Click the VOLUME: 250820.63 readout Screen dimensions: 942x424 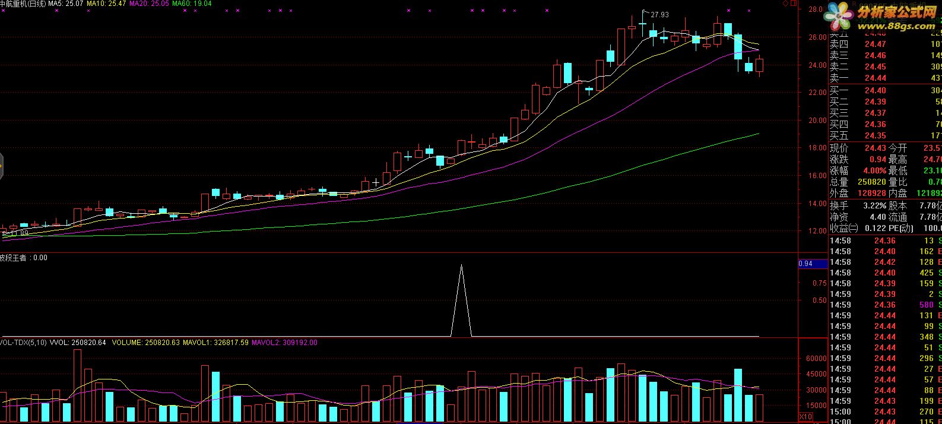pos(145,343)
